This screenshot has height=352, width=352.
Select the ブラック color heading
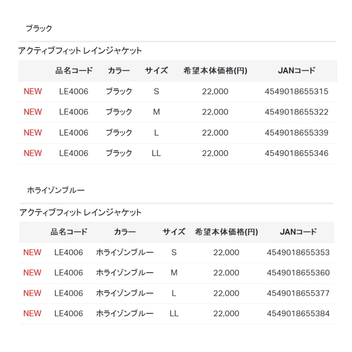[x=39, y=29]
